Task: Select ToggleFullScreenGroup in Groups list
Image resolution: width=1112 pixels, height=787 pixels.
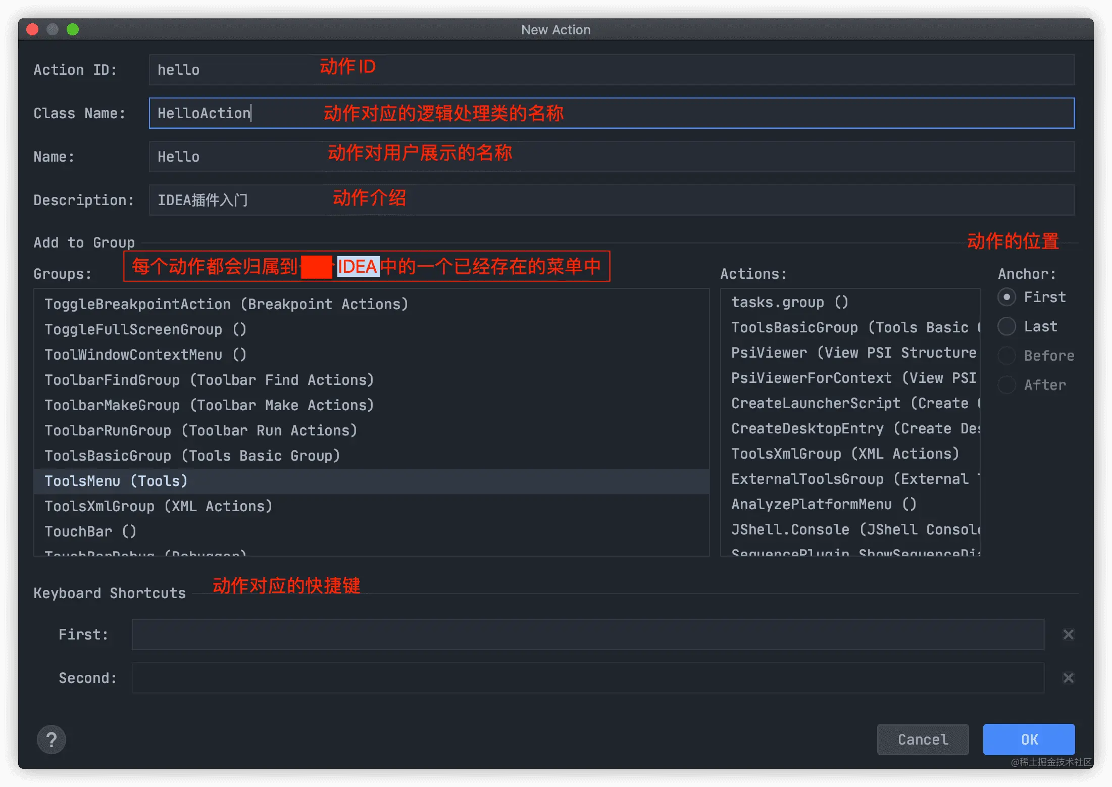Action: point(372,329)
